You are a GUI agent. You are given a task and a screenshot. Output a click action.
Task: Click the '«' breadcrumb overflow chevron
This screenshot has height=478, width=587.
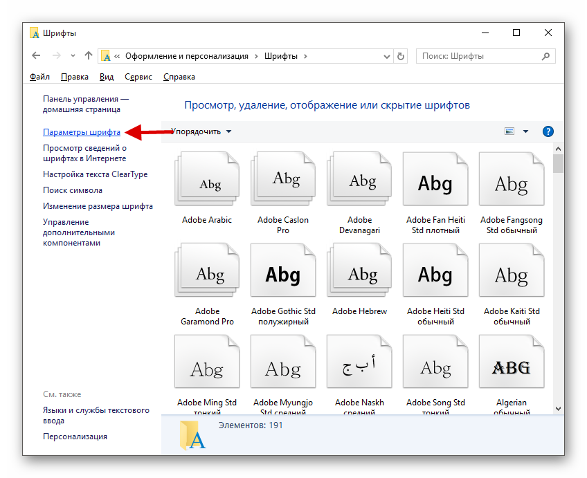pos(117,56)
